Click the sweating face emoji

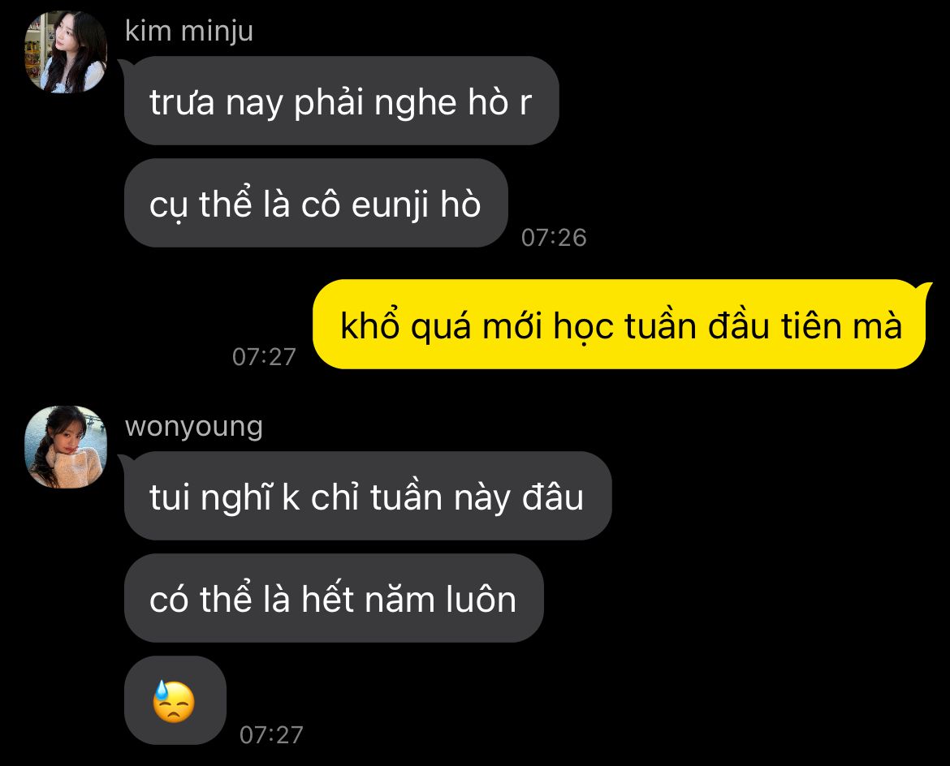(x=174, y=701)
